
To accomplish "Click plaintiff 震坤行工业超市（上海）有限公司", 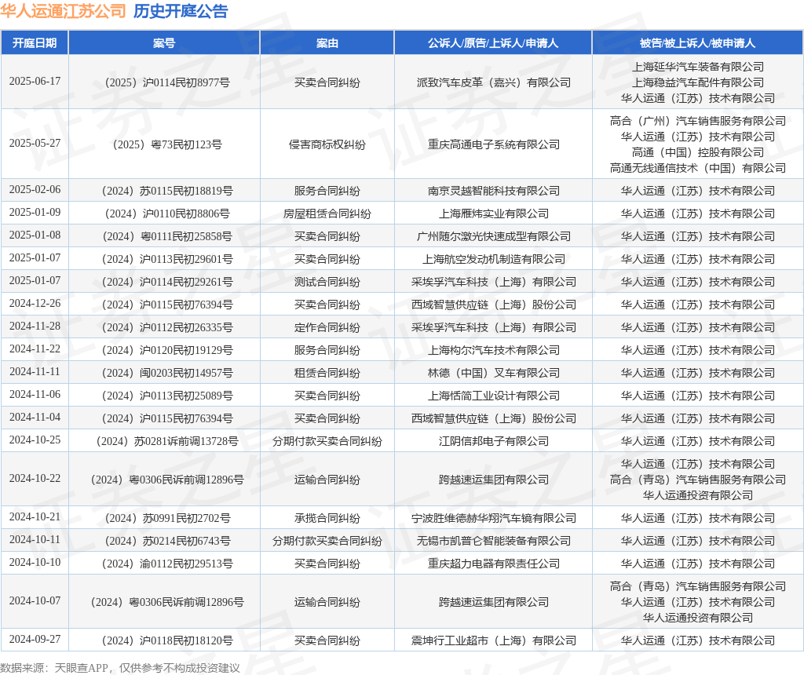I will point(493,640).
